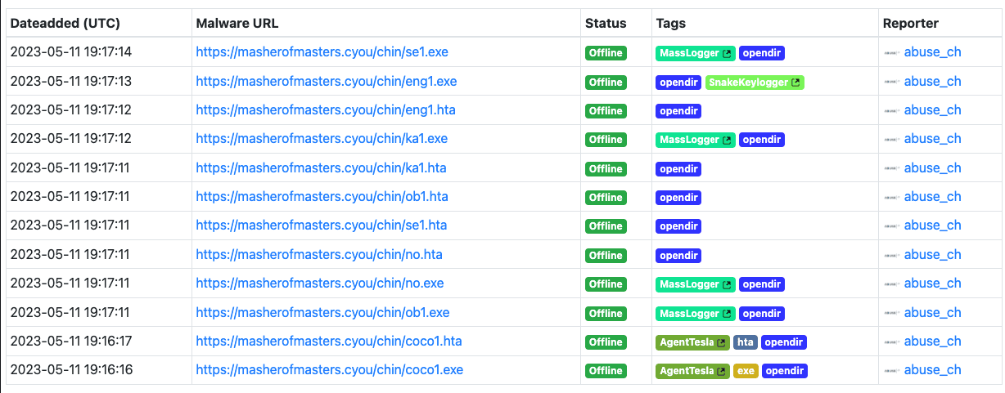Viewport: 1005px width, 393px height.
Task: Click MassLogger external link icon in ka1.exe row
Action: point(727,141)
